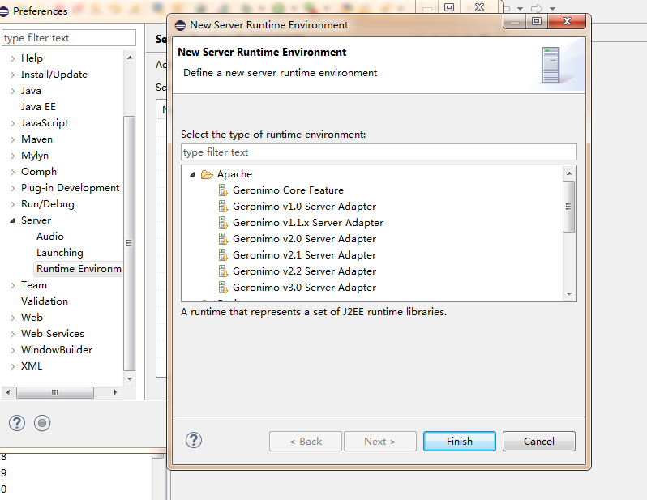The width and height of the screenshot is (647, 500).
Task: Click Preferences tree horizontal scrollbar thumb
Action: point(55,392)
